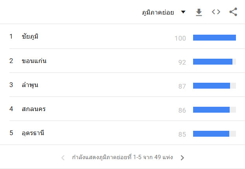This screenshot has width=245, height=169.
Task: Click the bar beside the 87 score
Action: tap(214, 86)
